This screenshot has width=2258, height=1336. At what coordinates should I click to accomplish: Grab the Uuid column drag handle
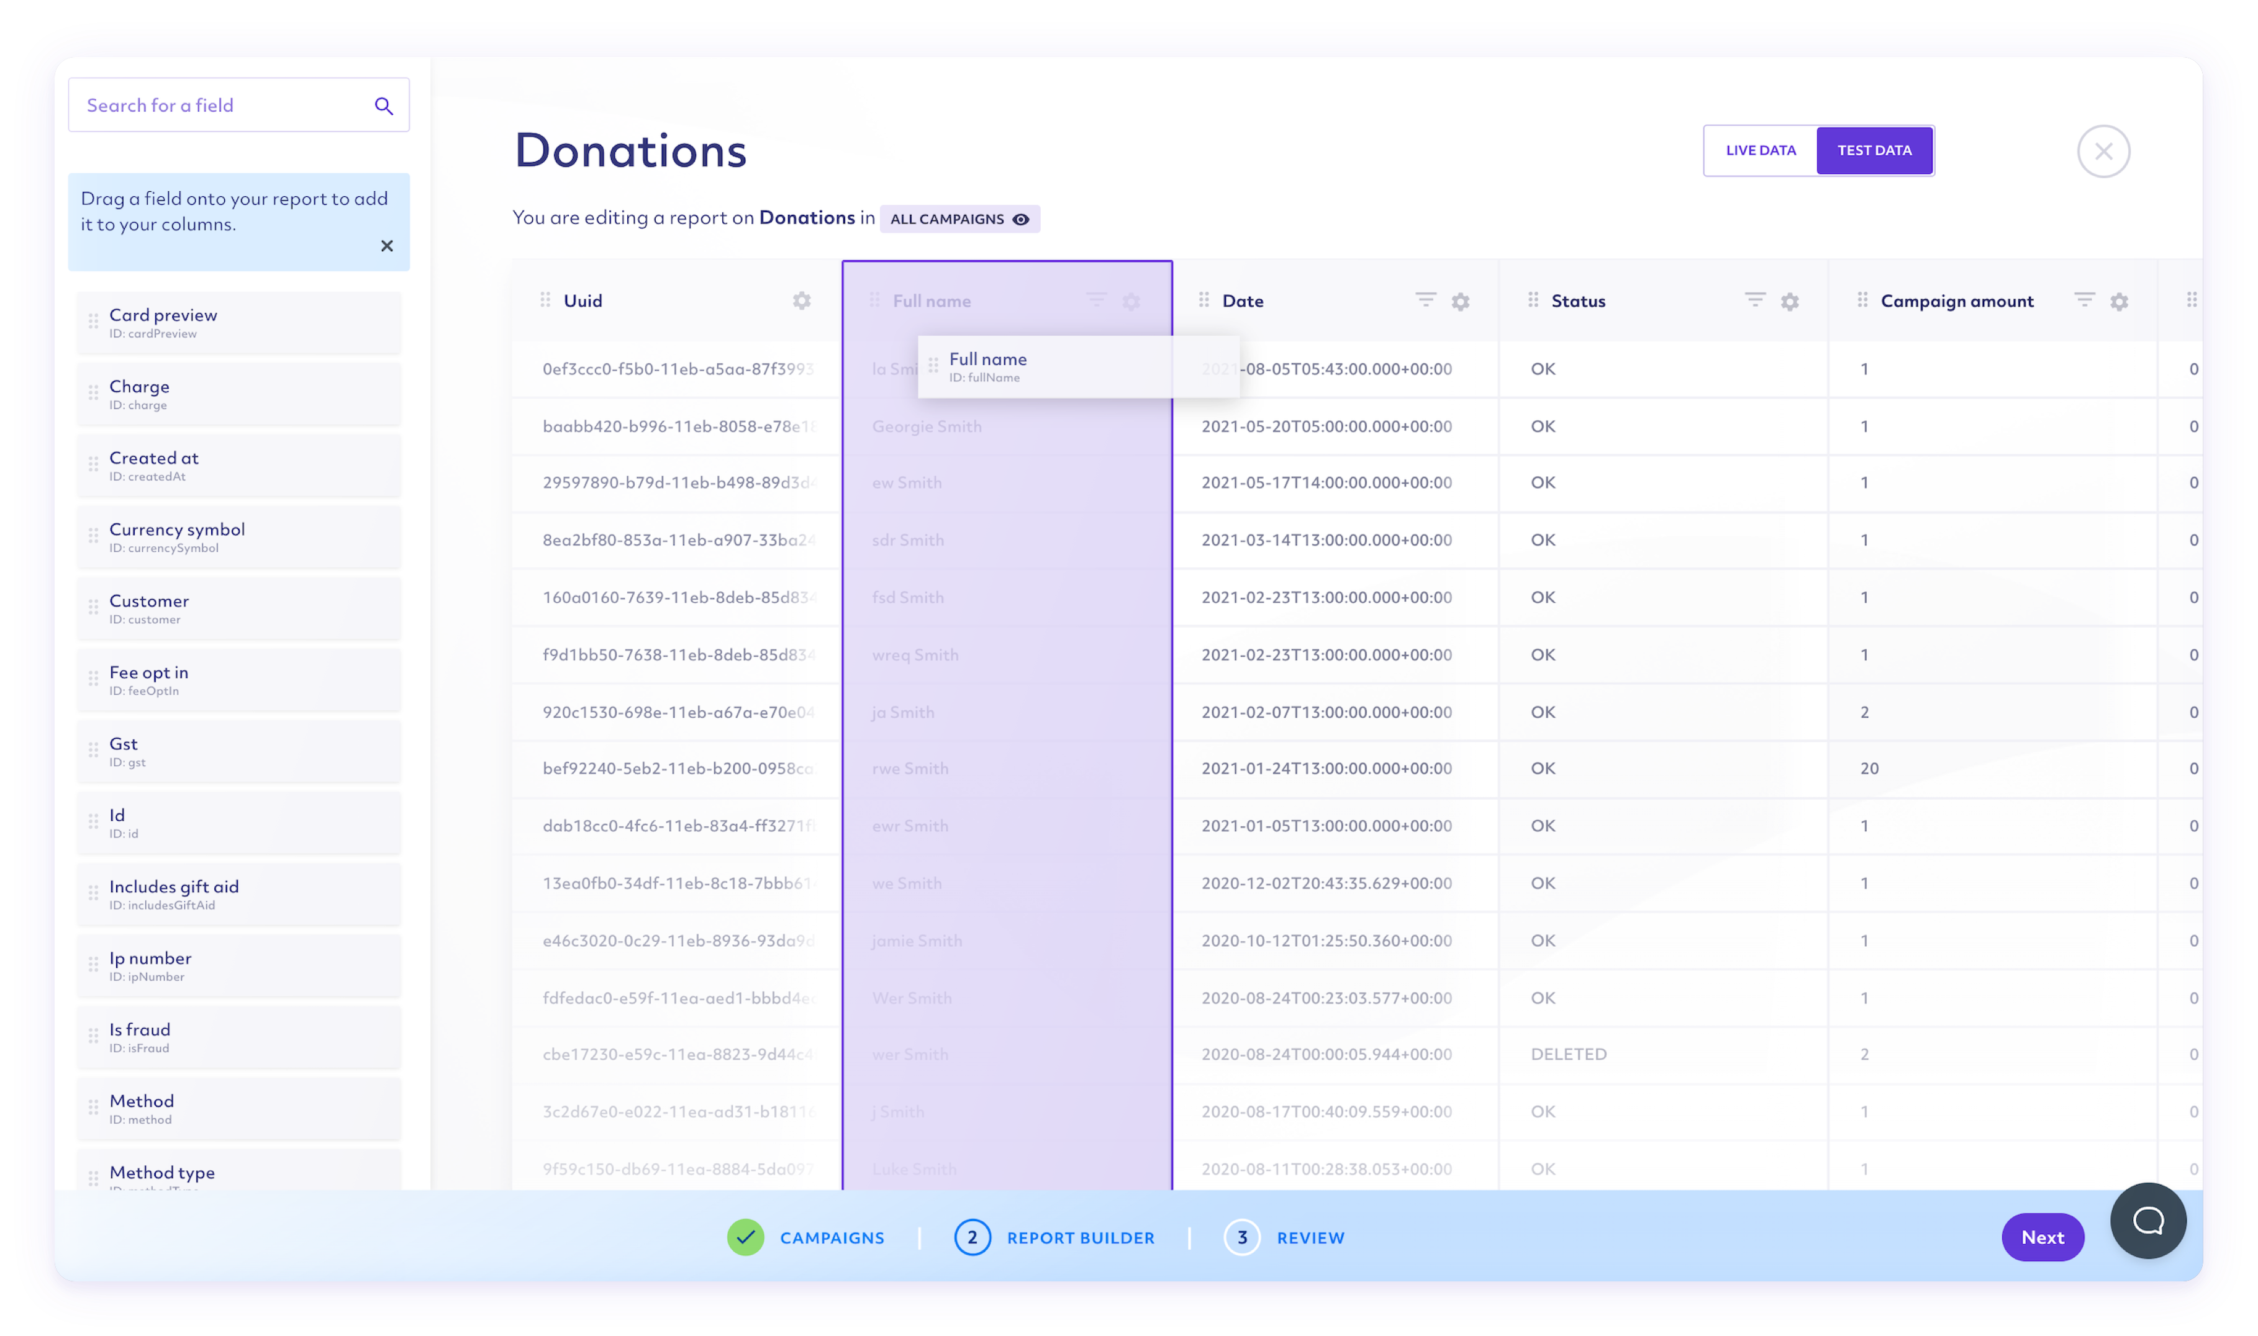545,300
